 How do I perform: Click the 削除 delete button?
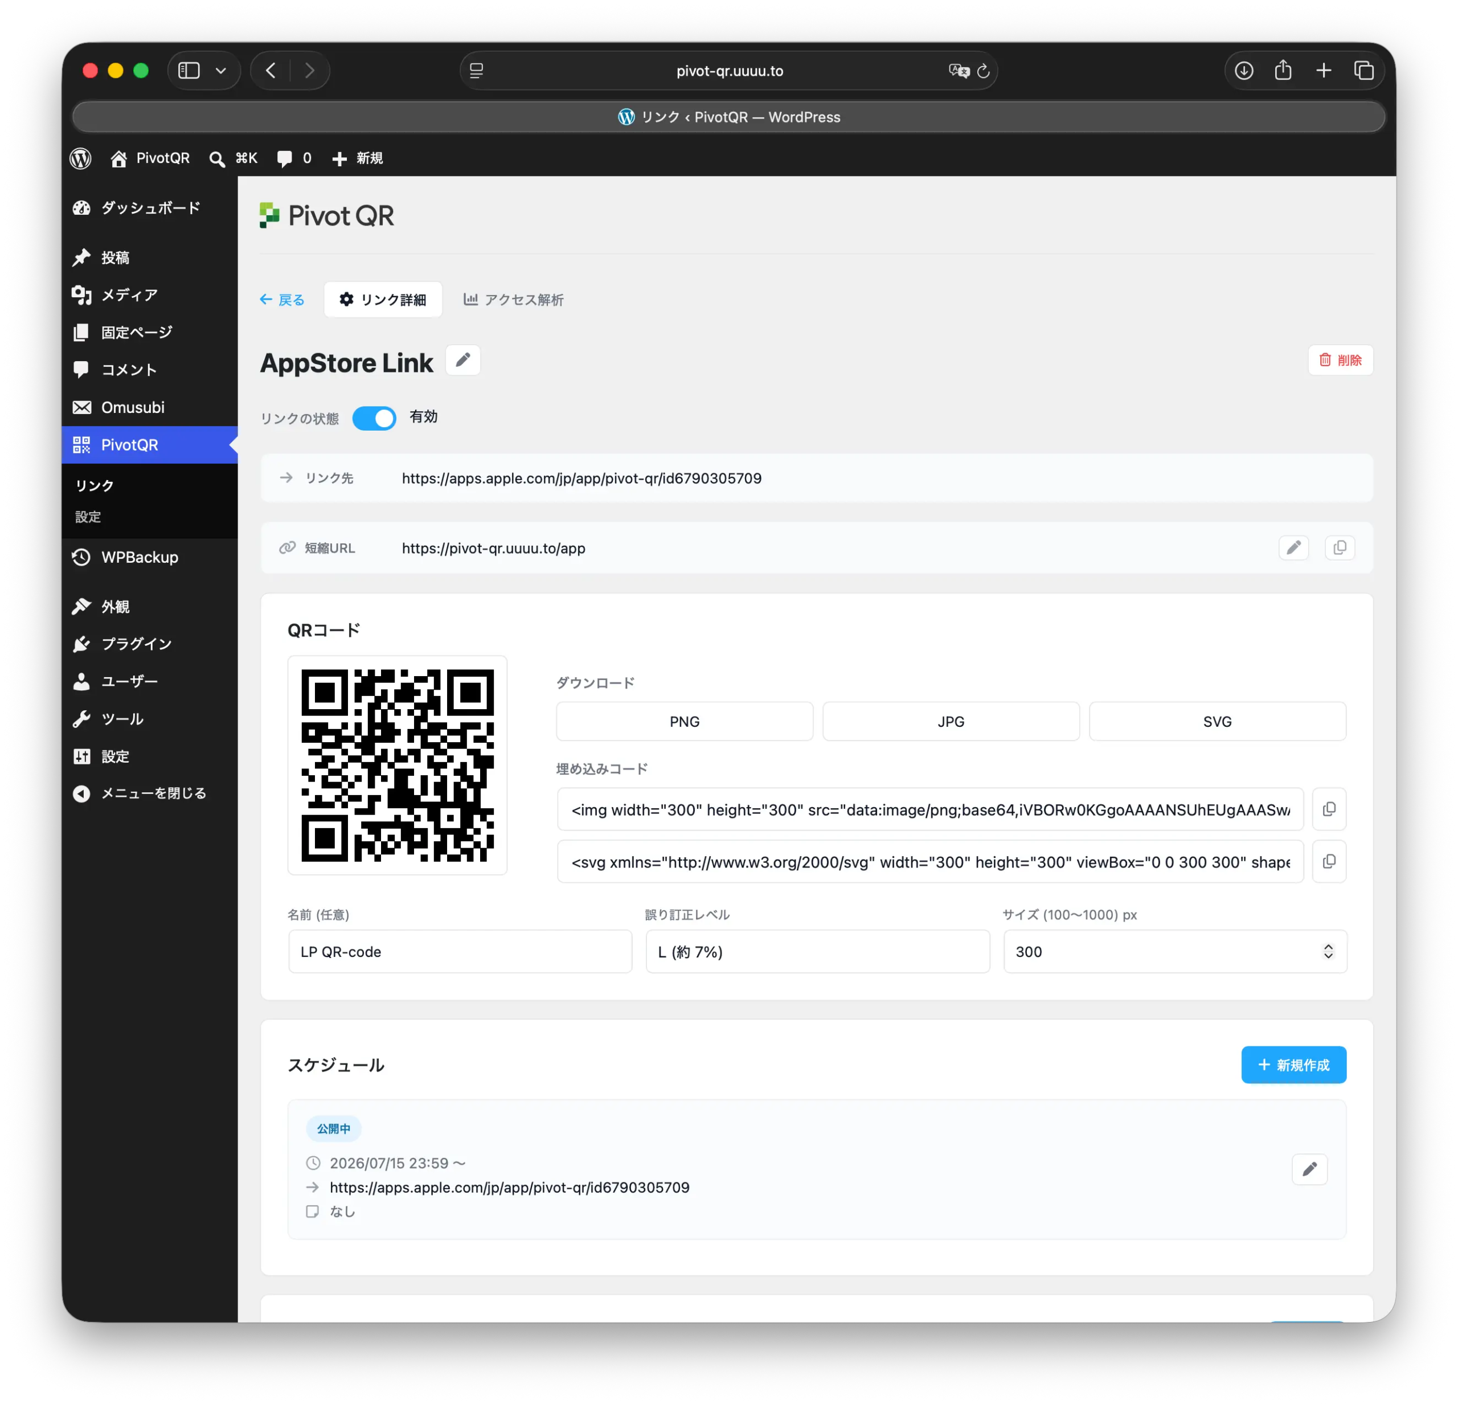[x=1341, y=360]
